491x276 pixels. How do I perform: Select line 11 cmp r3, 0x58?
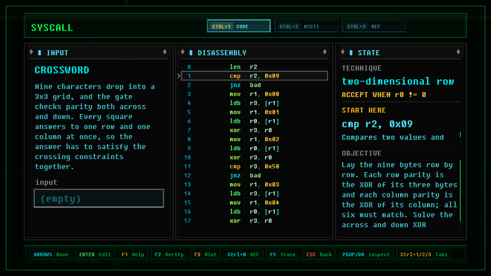(254, 166)
